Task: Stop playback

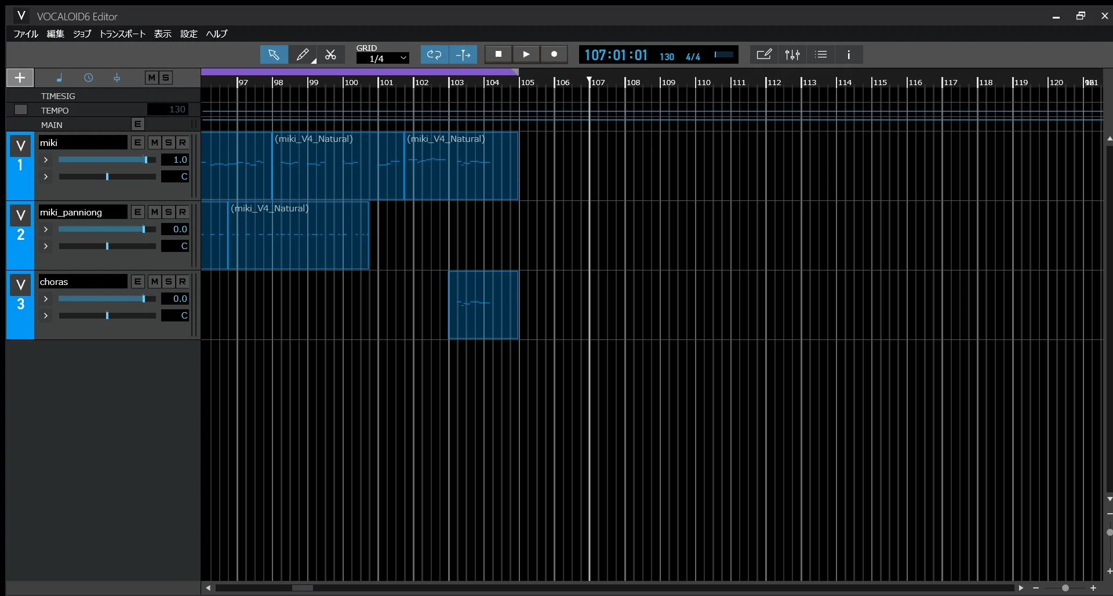Action: (498, 54)
